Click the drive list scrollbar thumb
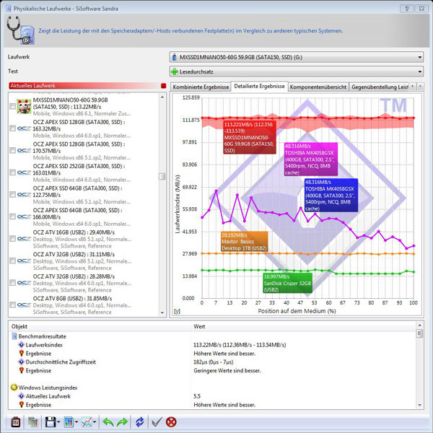 162,176
